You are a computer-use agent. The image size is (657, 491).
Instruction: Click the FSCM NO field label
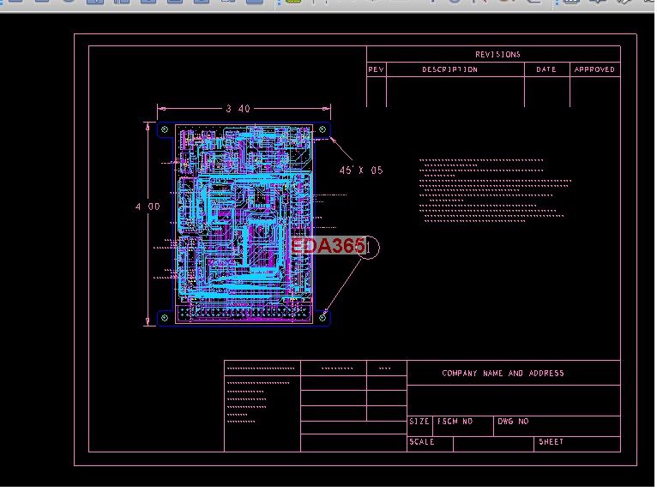[455, 422]
